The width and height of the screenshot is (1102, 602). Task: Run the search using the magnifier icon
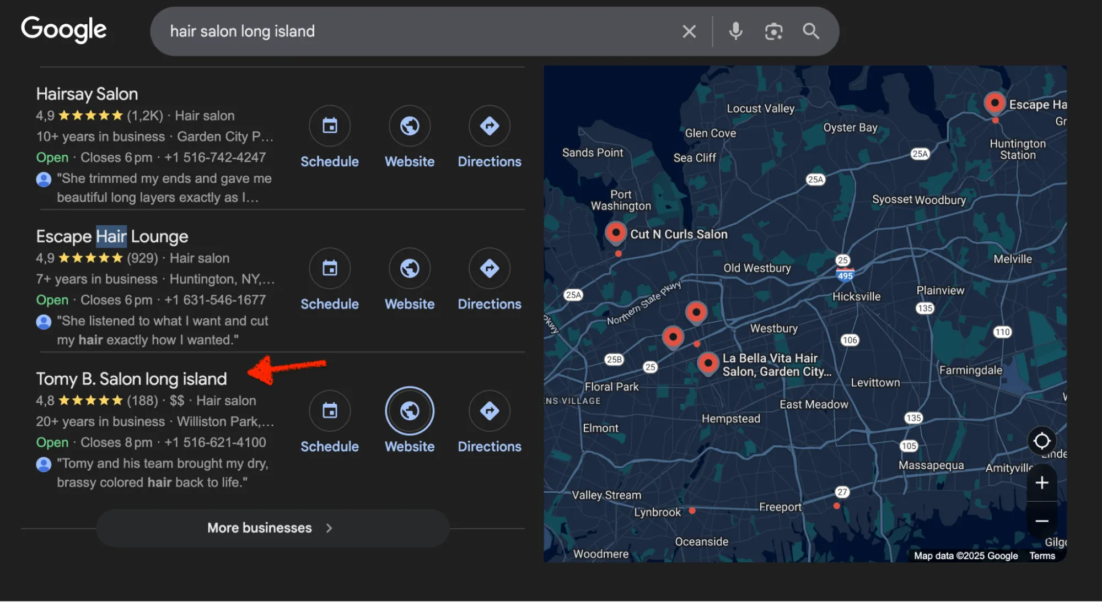click(x=810, y=31)
